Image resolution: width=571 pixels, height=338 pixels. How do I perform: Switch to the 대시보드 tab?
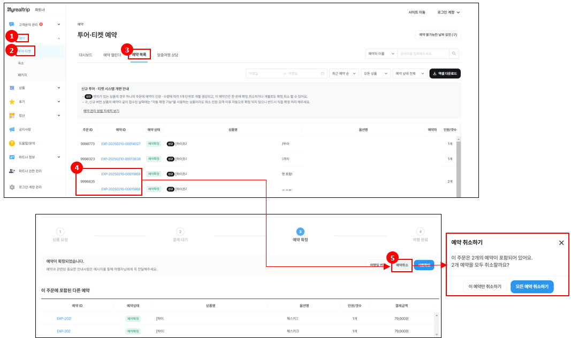pos(86,55)
